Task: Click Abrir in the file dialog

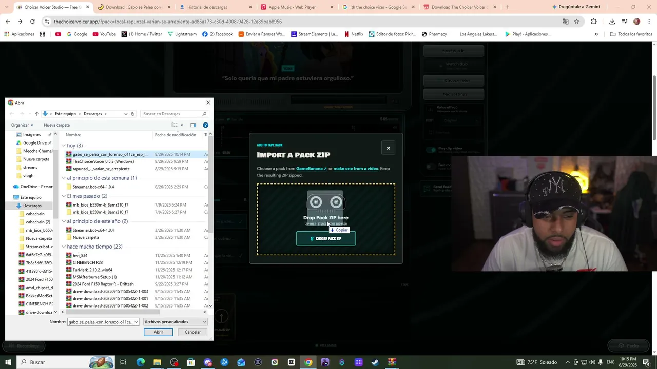Action: (158, 332)
